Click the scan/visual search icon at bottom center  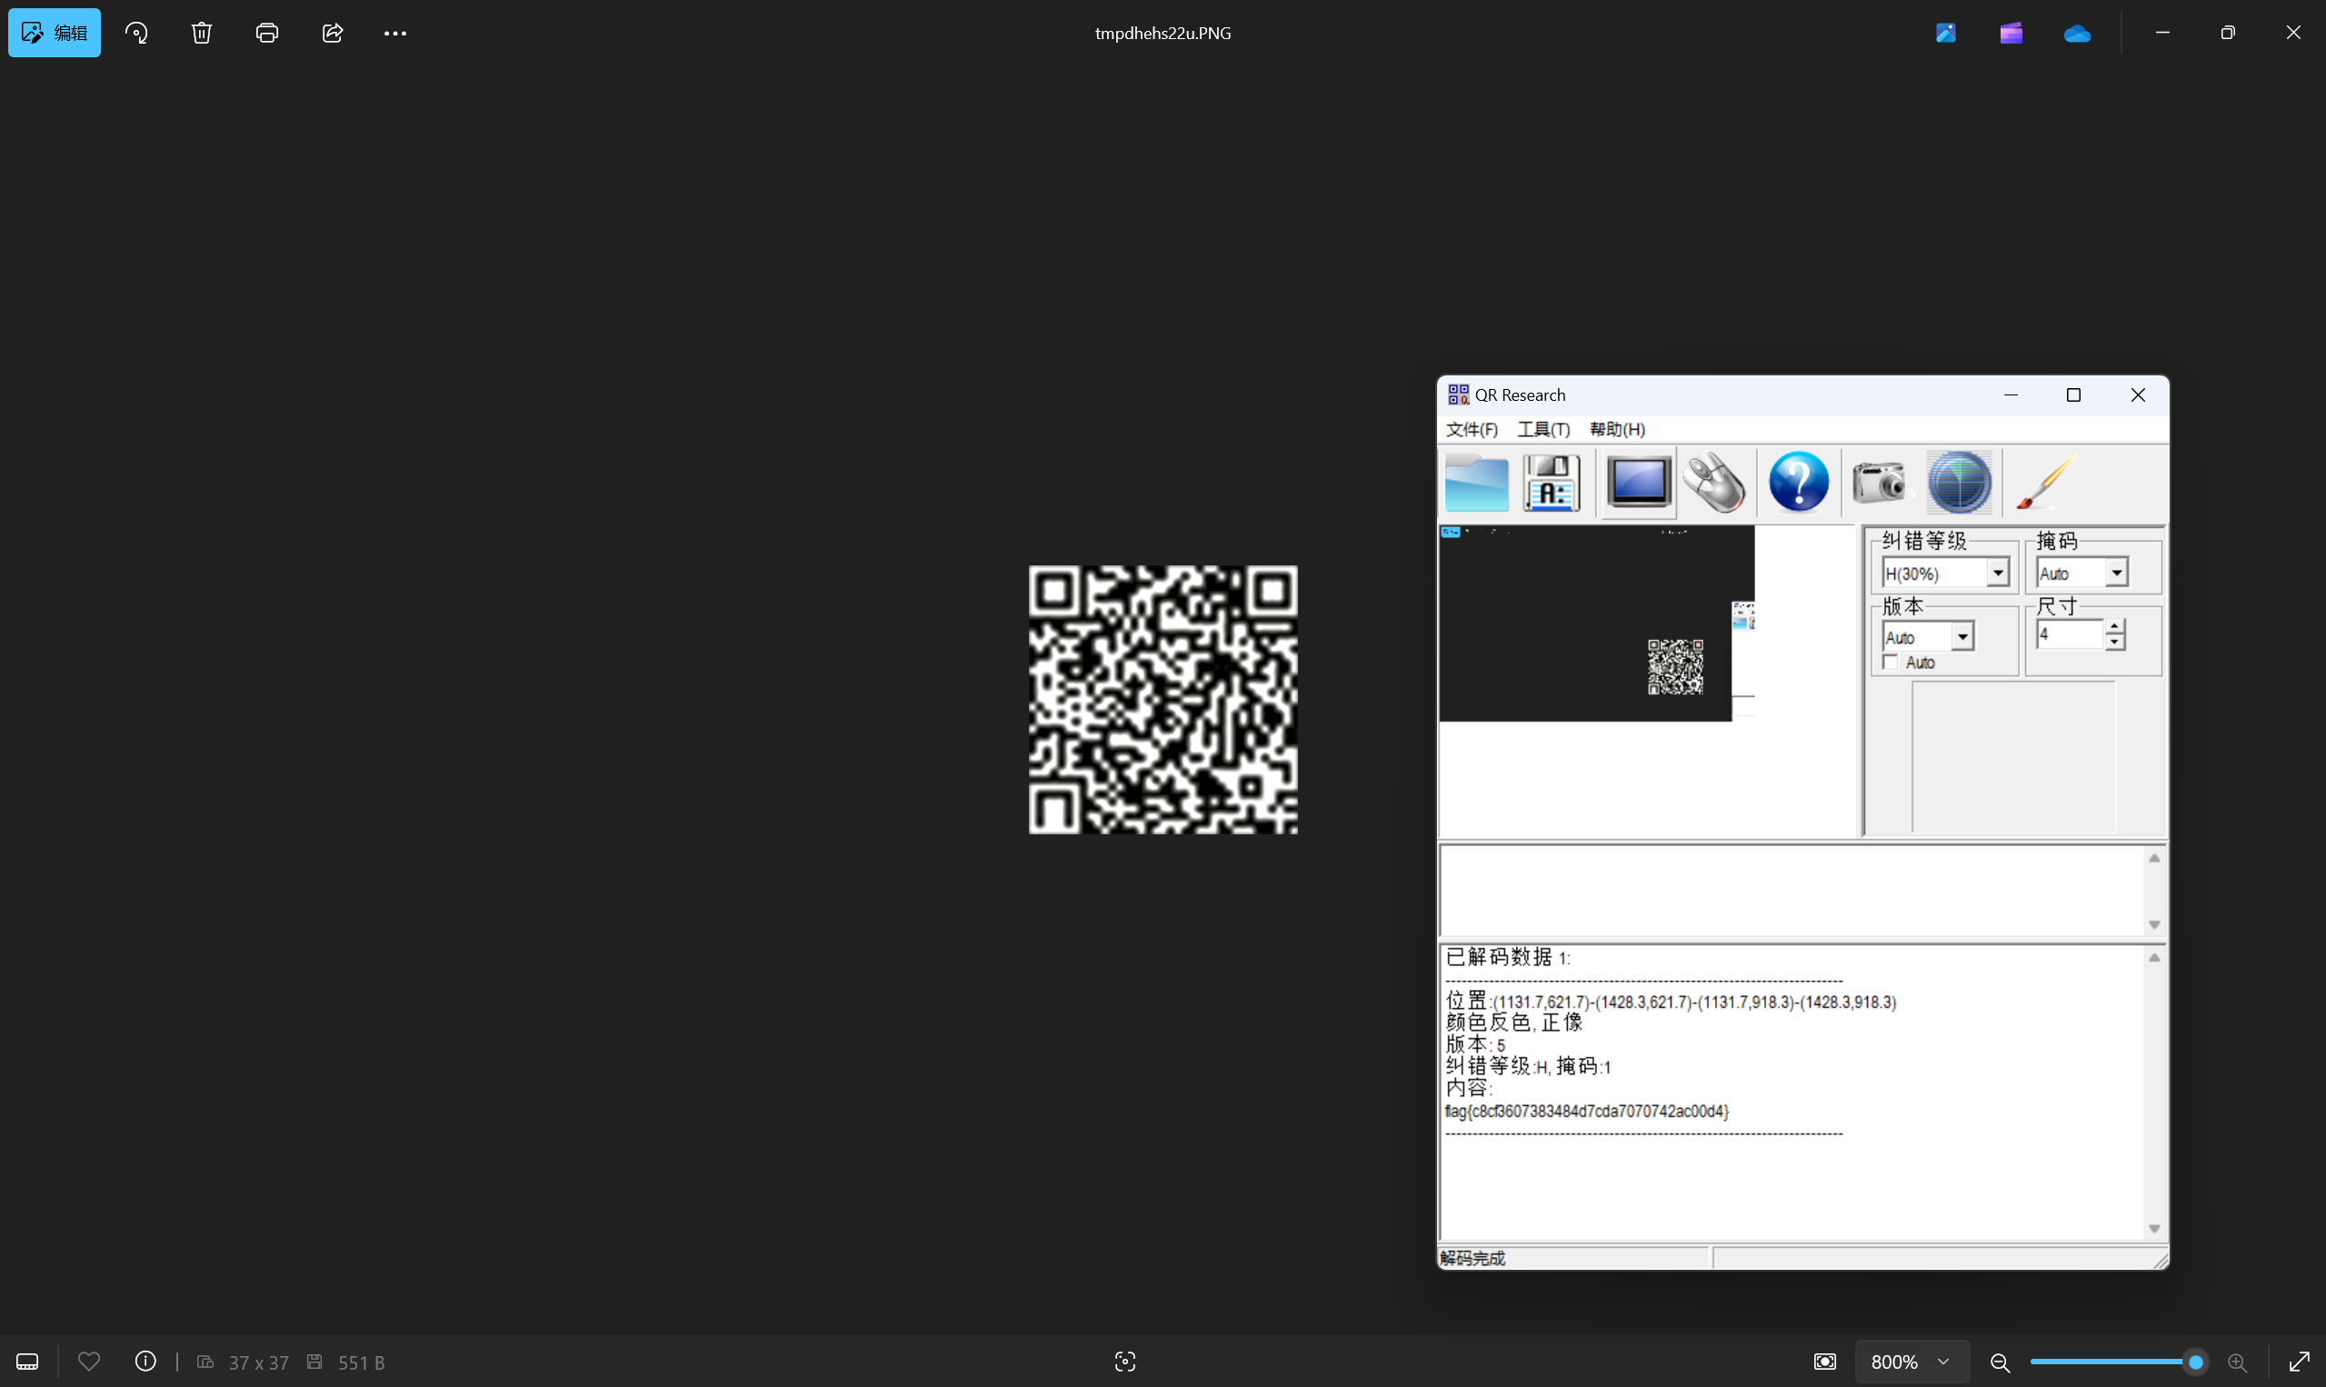coord(1125,1362)
